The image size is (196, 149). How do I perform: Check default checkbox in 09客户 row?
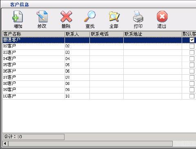coord(192,90)
